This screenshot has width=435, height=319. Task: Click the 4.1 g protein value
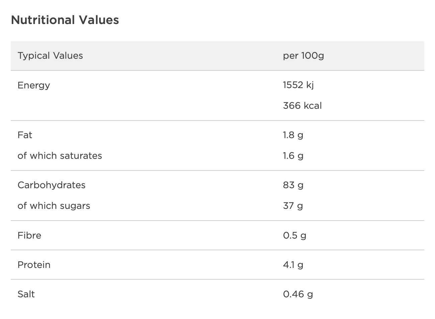[x=293, y=265]
